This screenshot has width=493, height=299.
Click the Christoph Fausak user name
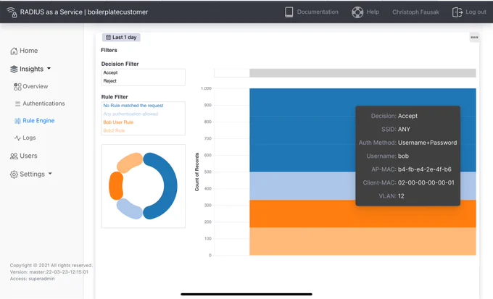tap(415, 12)
